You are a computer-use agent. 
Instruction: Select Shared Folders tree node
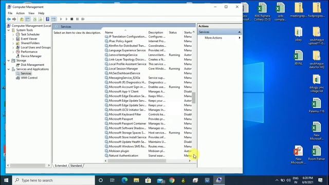tap(30, 43)
